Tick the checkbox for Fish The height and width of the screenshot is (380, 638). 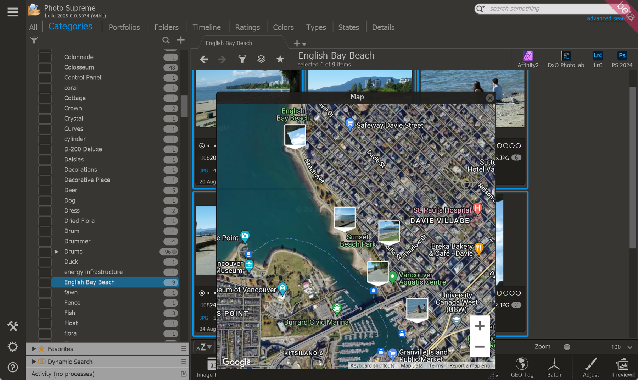pos(45,313)
